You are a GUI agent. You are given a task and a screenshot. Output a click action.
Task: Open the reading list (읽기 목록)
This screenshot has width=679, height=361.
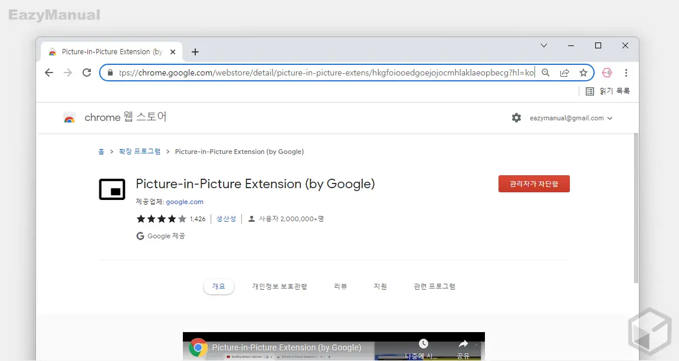608,91
